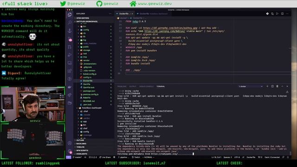Image resolution: width=297 pixels, height=167 pixels.
Task: Open Source Control view with the pink badge
Action: click(x=70, y=39)
